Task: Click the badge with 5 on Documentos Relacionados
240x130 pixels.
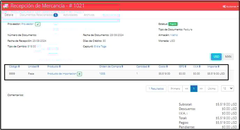Action: [x=55, y=15]
